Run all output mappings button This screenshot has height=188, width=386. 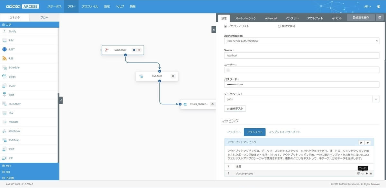click(x=361, y=142)
